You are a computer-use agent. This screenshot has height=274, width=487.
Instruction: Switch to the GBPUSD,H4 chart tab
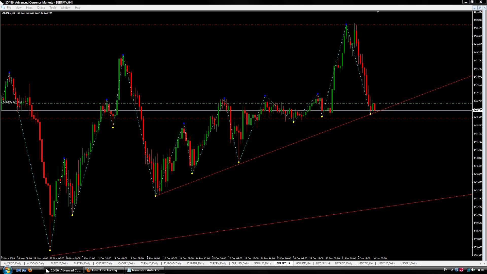(x=303, y=263)
